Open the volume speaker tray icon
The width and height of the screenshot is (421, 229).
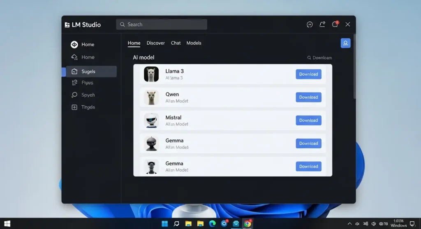(373, 224)
